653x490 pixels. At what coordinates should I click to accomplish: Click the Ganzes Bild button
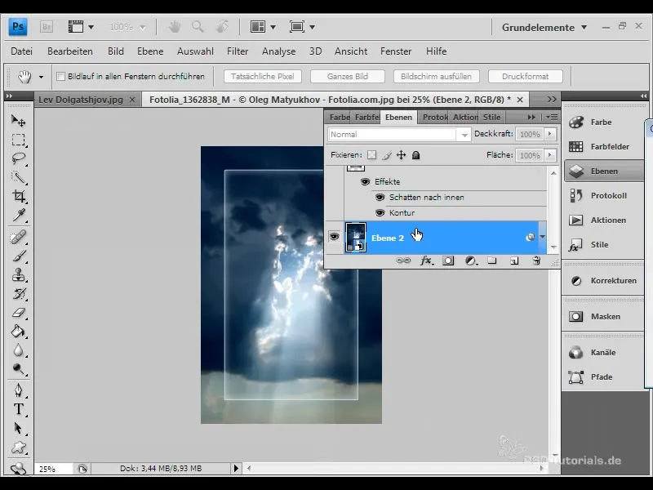[348, 76]
